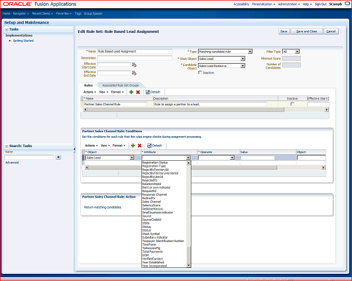Screen dimensions: 352x281
Task: Add a rule with the Rules green plus
Action: pos(131,92)
